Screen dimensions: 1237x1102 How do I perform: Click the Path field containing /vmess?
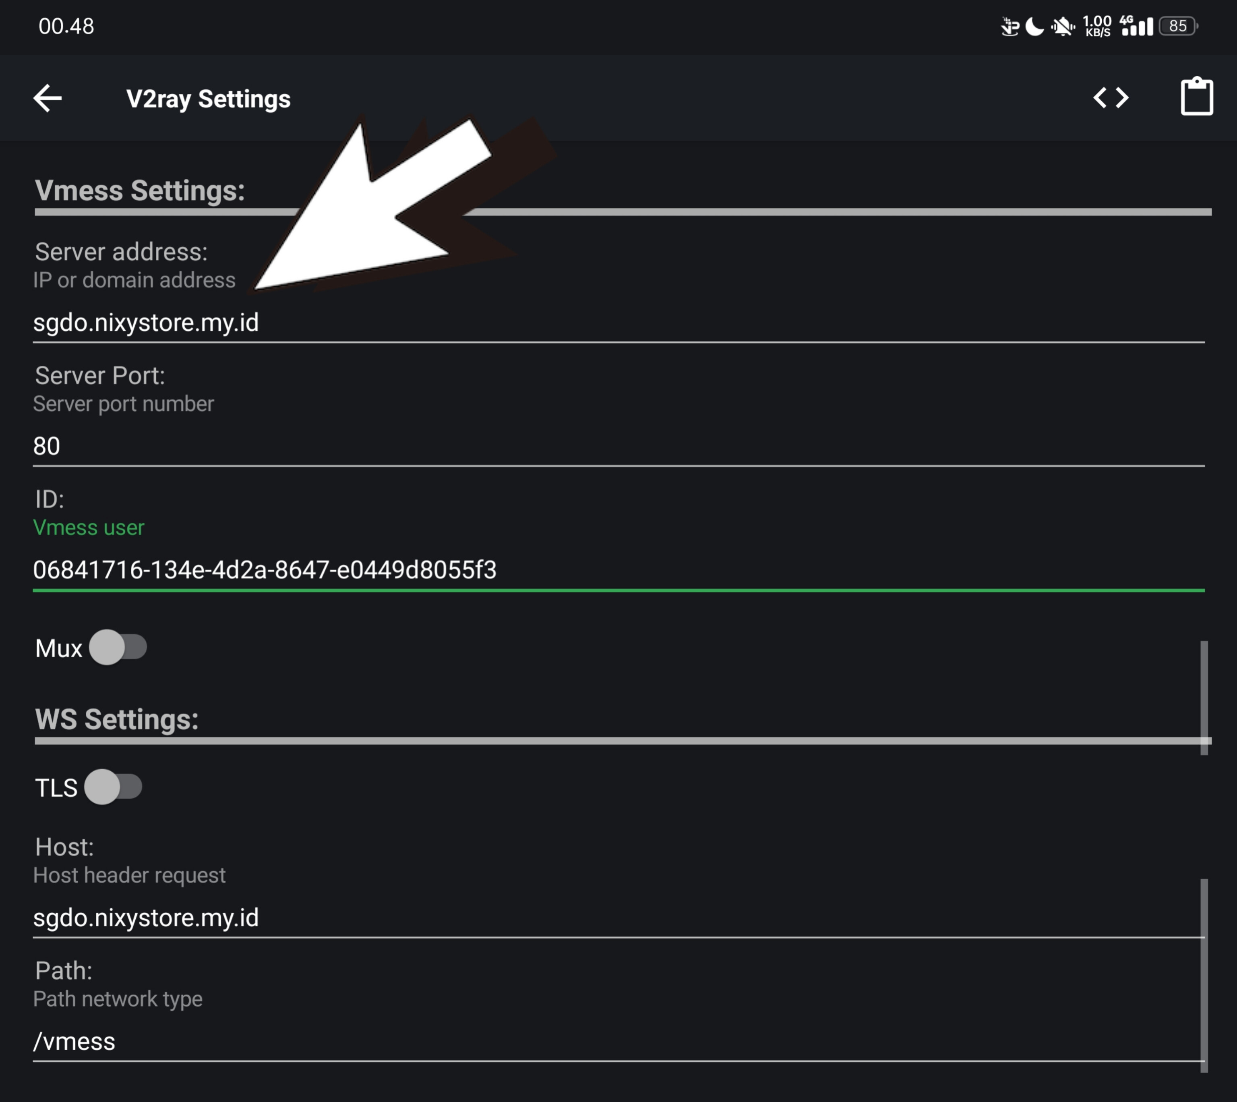point(617,1042)
